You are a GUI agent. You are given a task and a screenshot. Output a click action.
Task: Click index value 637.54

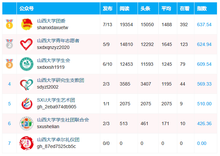(x=204, y=24)
